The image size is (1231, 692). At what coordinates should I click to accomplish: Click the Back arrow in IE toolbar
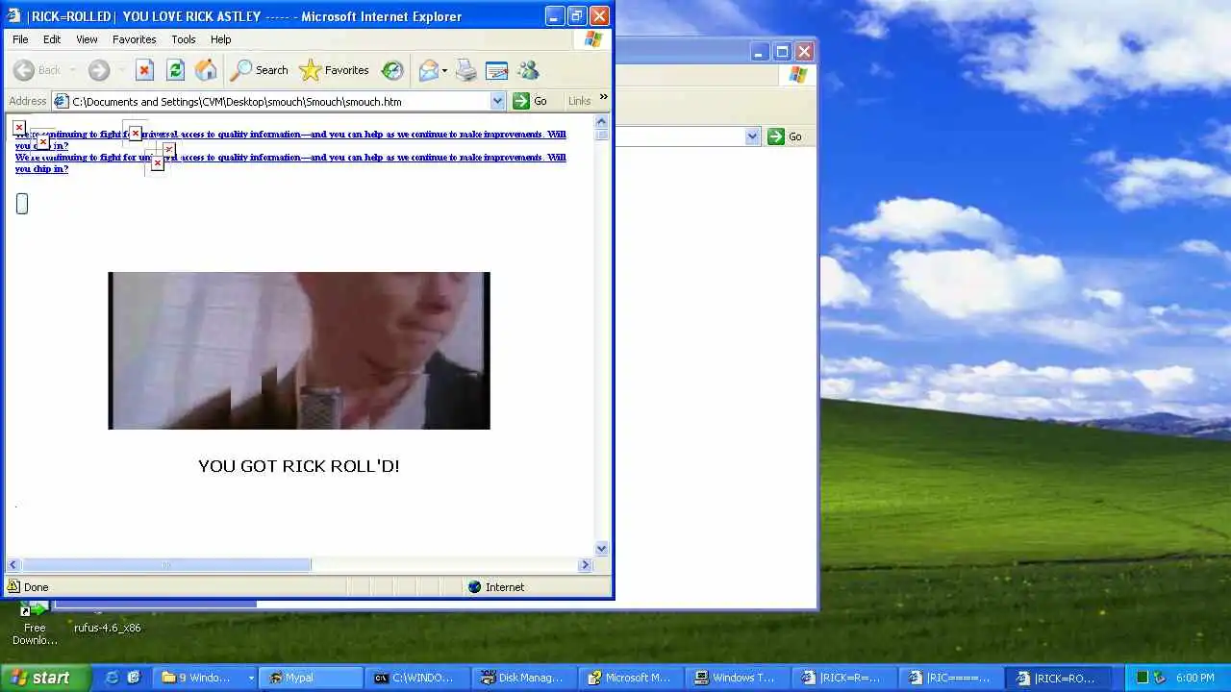point(24,70)
